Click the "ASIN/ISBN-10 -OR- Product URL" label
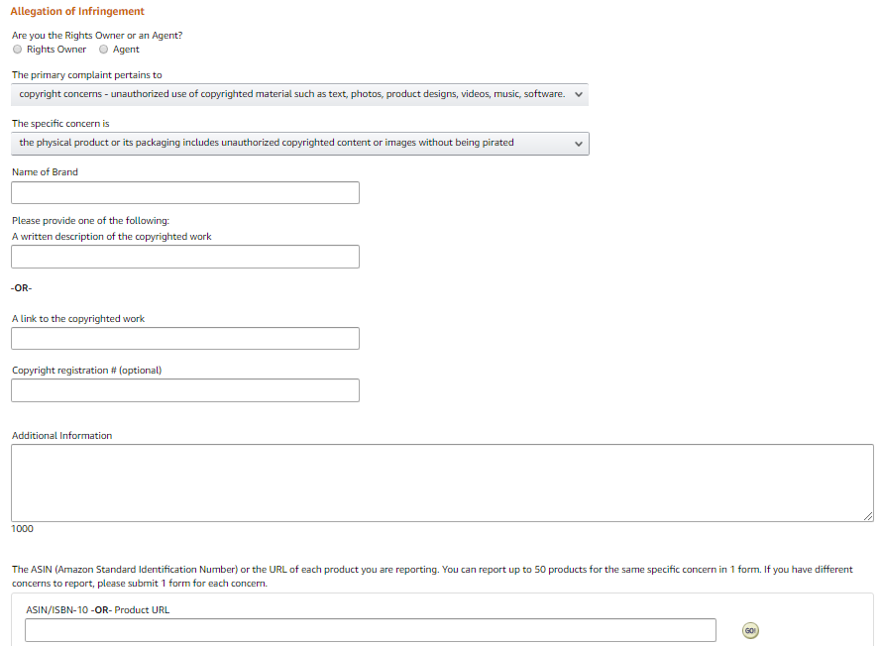 click(97, 610)
